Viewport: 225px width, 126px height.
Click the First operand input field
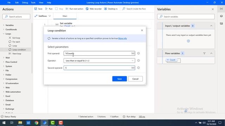pos(99,53)
